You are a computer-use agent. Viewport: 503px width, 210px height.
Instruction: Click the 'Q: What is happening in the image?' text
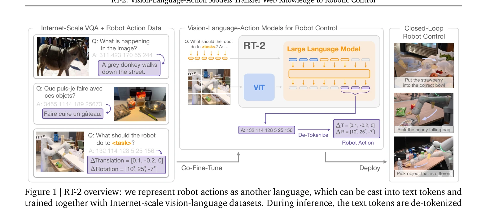pyautogui.click(x=121, y=45)
